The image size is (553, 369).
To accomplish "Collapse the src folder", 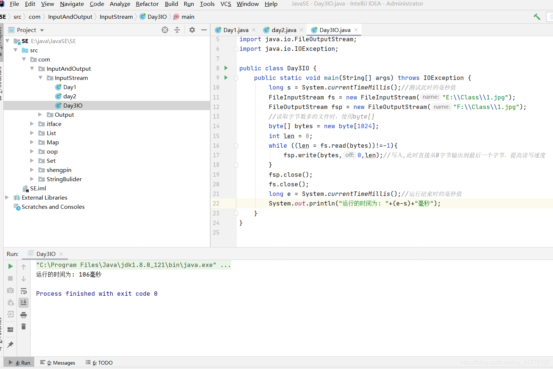I will click(x=15, y=50).
